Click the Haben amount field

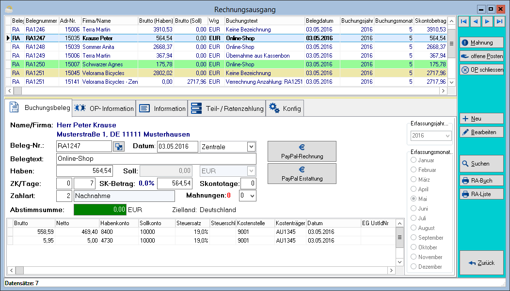tap(85, 171)
